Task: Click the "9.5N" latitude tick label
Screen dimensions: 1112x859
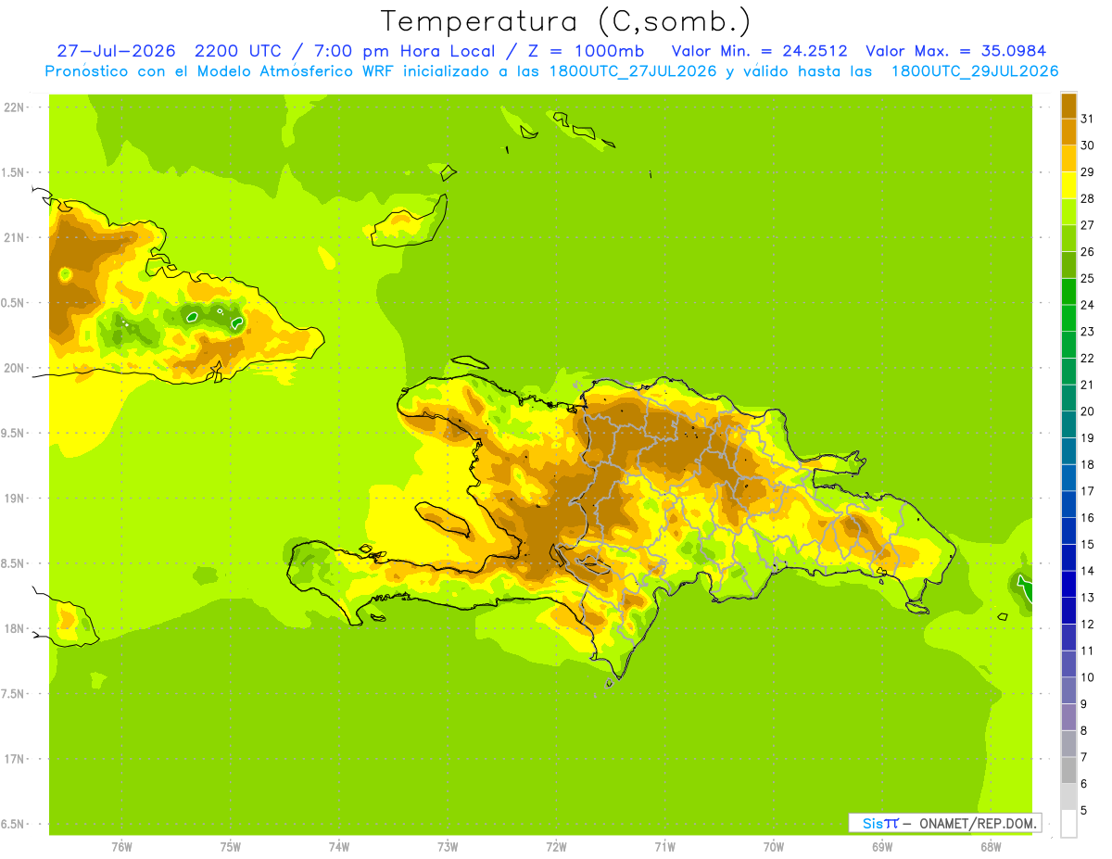Action: 14,433
